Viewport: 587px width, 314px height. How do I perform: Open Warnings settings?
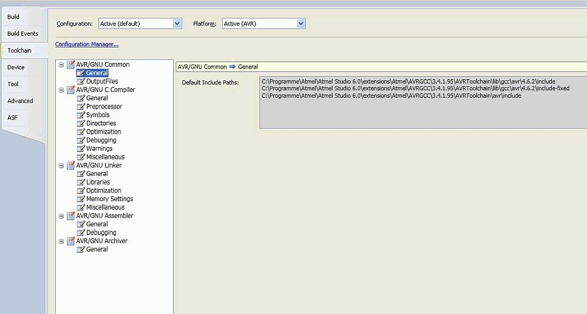(x=99, y=148)
